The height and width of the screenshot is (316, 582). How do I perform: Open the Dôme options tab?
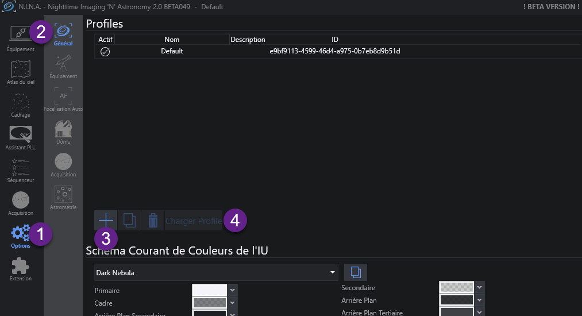pos(63,132)
